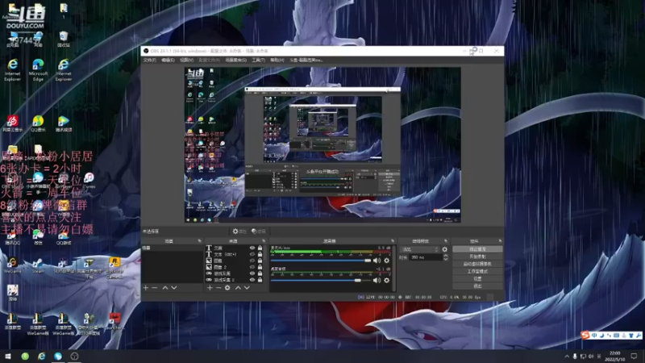Image resolution: width=645 pixels, height=363 pixels.
Task: Click the transition duration input field
Action: (x=426, y=257)
